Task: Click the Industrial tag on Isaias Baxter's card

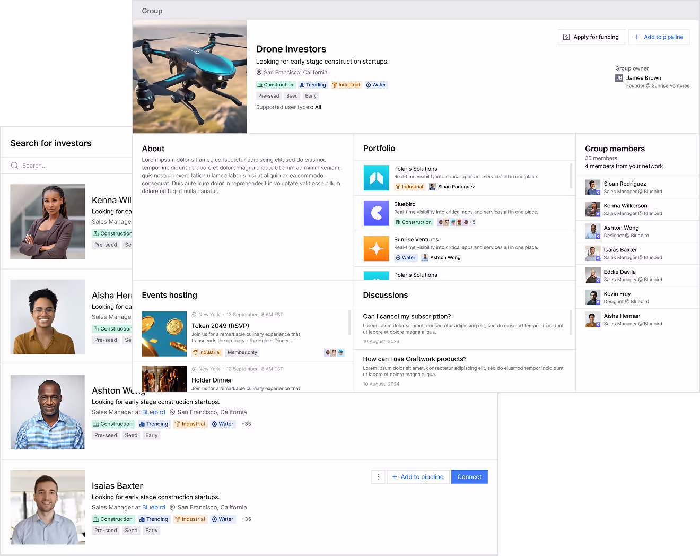Action: (190, 519)
